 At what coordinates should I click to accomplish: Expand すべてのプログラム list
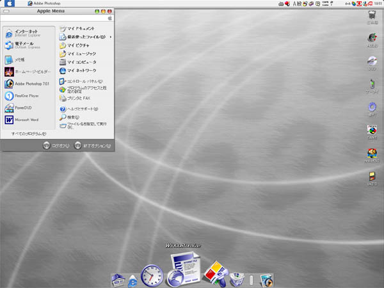click(x=29, y=134)
